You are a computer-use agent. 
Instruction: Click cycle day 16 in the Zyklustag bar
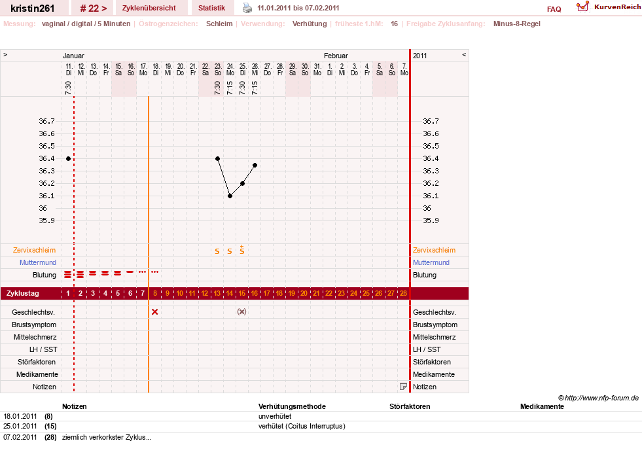pos(255,294)
